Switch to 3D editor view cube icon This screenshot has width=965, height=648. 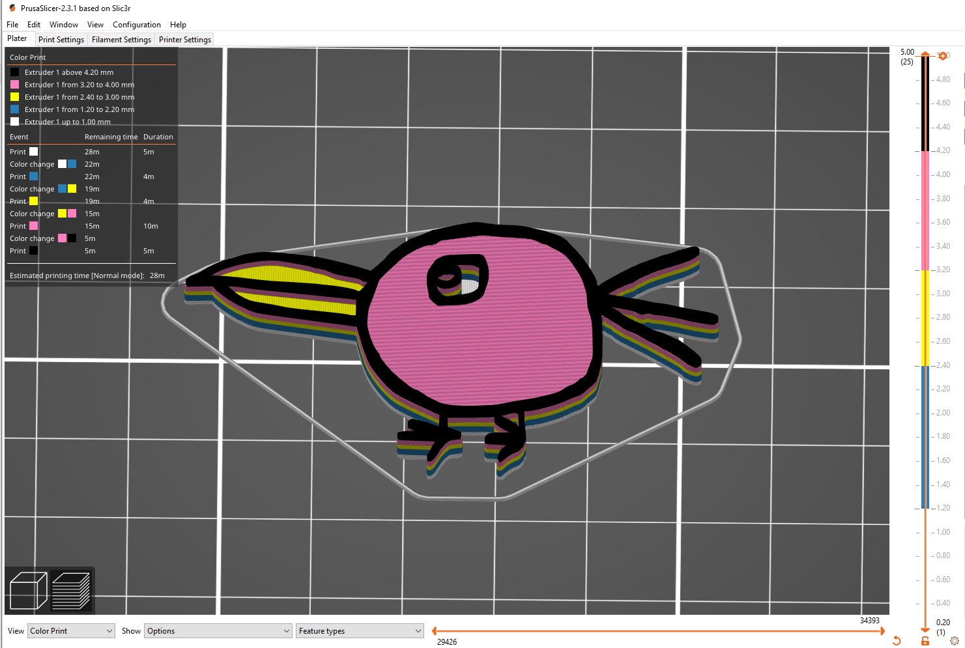click(x=28, y=591)
